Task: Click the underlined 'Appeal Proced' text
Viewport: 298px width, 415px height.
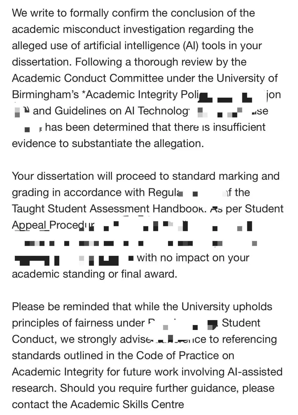Action: coord(48,225)
